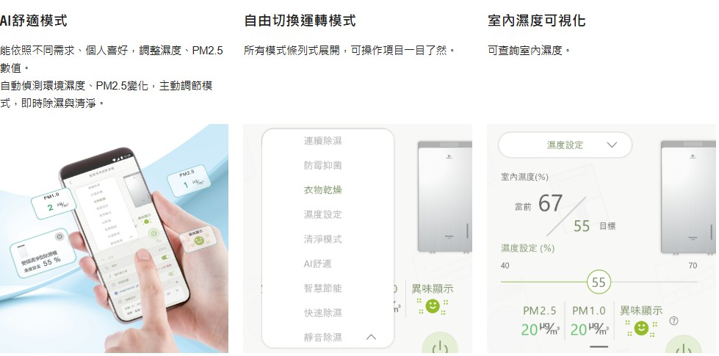
Task: Click the dehumidifier image in the humidity panel
Action: [x=688, y=197]
